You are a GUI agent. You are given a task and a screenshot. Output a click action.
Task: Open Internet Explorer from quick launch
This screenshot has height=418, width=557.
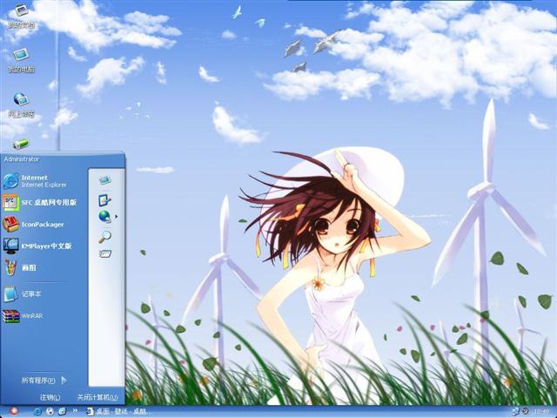pyautogui.click(x=37, y=411)
